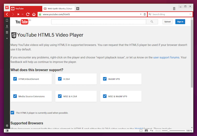The height and width of the screenshot is (136, 197).
Task: Switch to the Web Upd8 tab
Action: coord(58,9)
